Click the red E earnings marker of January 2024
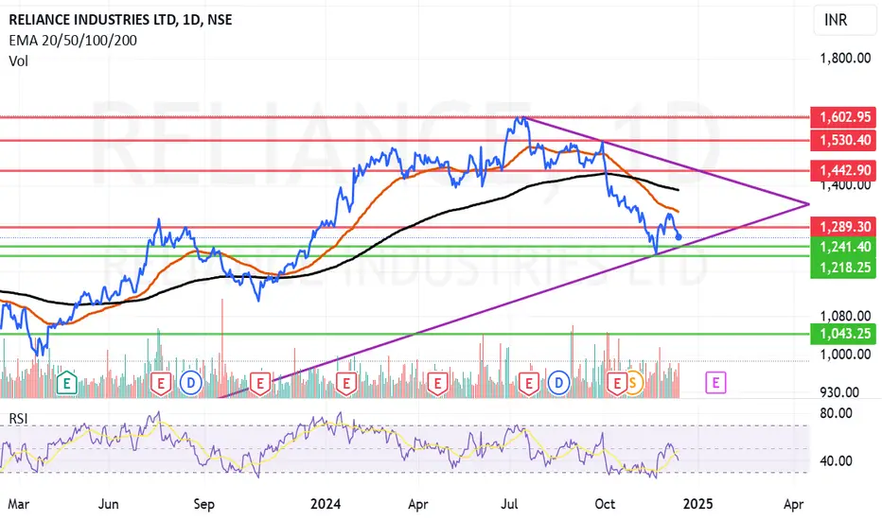Image resolution: width=882 pixels, height=520 pixels. tap(346, 384)
